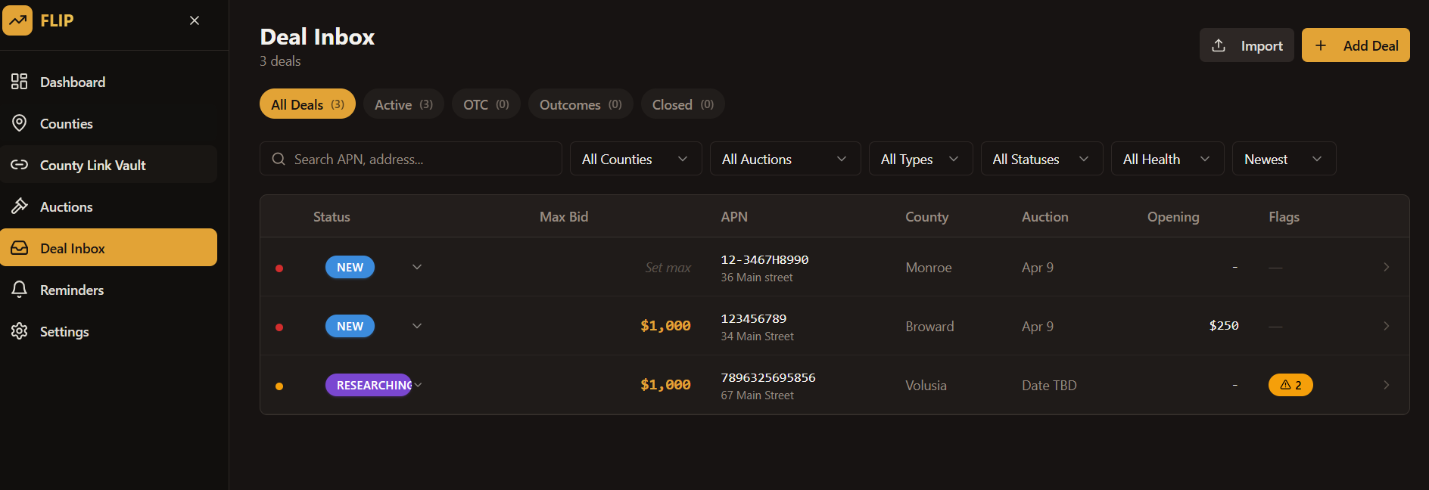
Task: Select Deal Inbox in the sidebar
Action: tap(109, 248)
